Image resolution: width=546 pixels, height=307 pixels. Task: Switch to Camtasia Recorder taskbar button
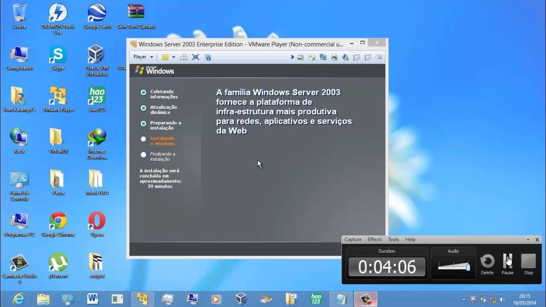366,299
